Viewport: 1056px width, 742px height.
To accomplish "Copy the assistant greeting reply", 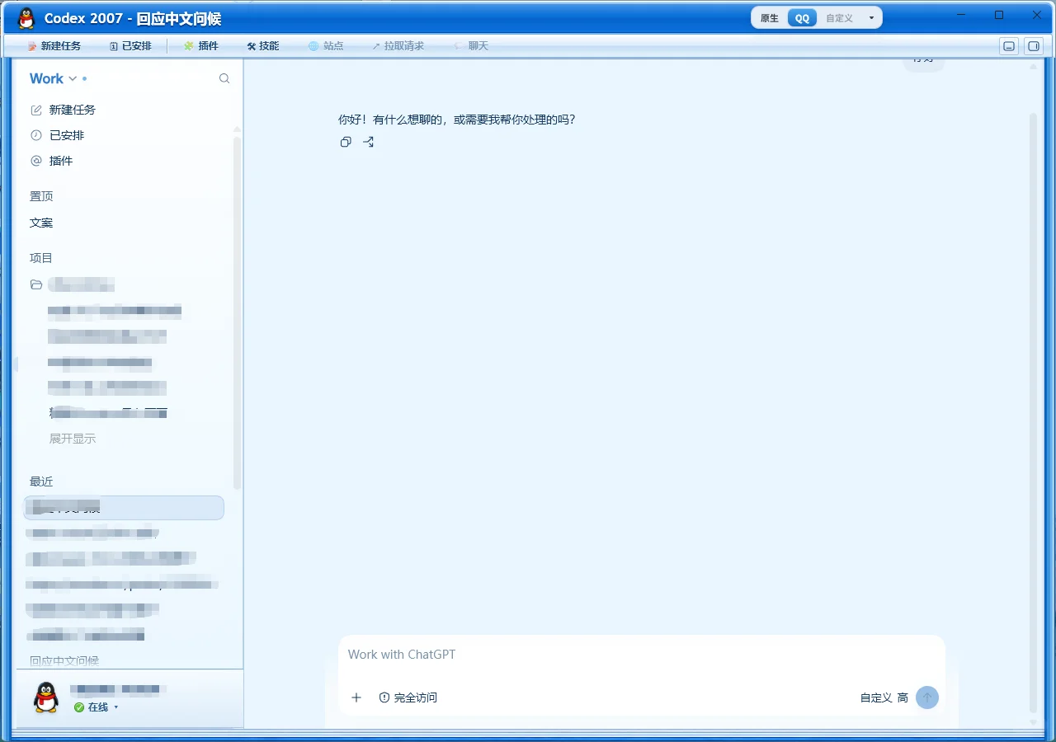I will click(x=346, y=142).
